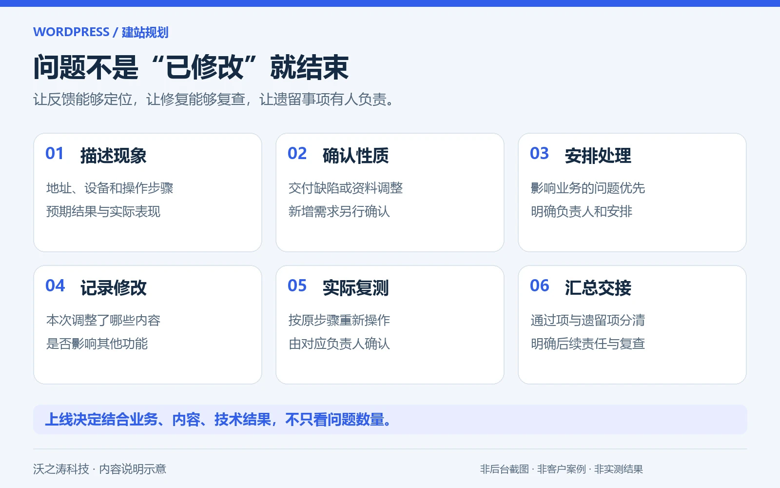Click the line '预期结果与实际表现'
Viewport: 780px width, 488px height.
tap(103, 211)
